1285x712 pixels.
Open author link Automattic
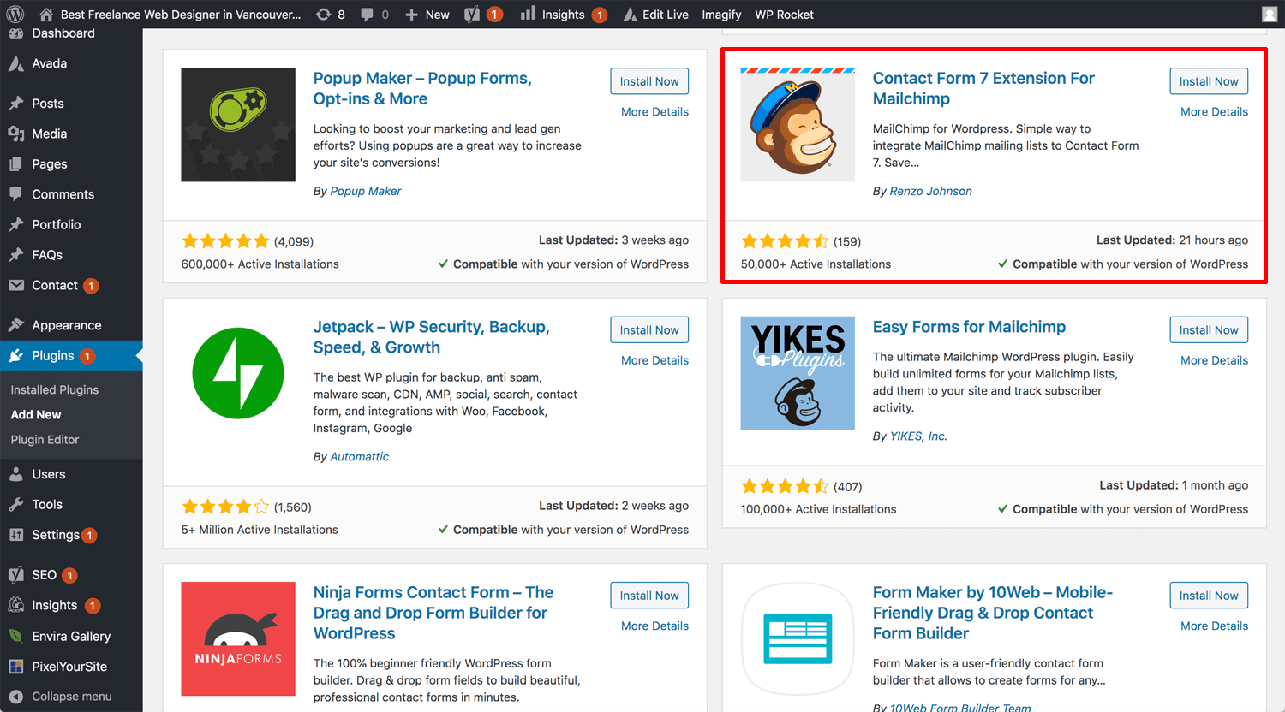point(359,457)
